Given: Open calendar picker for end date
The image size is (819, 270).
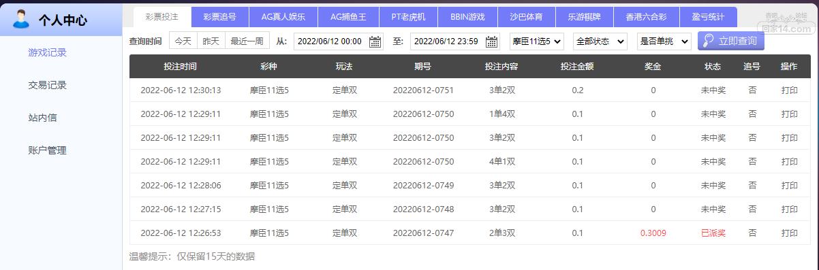Looking at the screenshot, I should (492, 41).
